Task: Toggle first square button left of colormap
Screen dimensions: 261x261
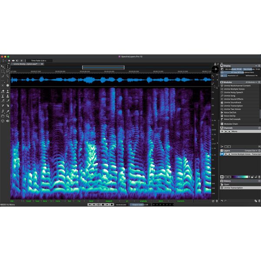Action: click(x=226, y=177)
